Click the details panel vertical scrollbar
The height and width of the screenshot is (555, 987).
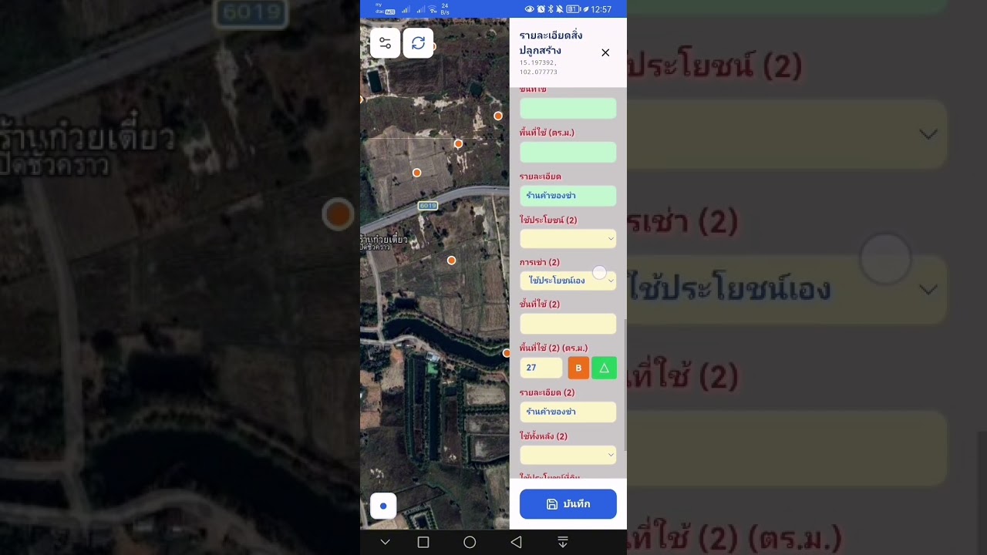coord(625,385)
